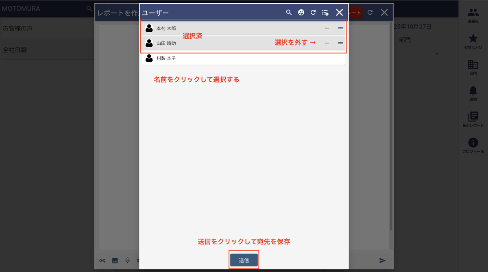Click the 連絡先 contacts icon
This screenshot has height=272, width=488.
[x=473, y=14]
